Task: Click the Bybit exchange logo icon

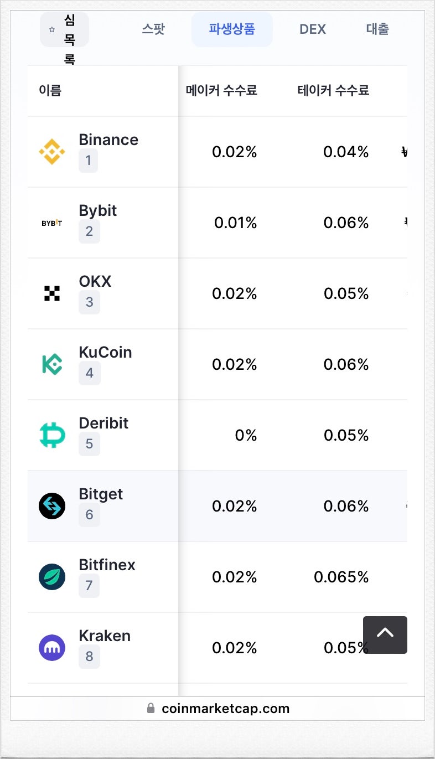Action: tap(52, 223)
